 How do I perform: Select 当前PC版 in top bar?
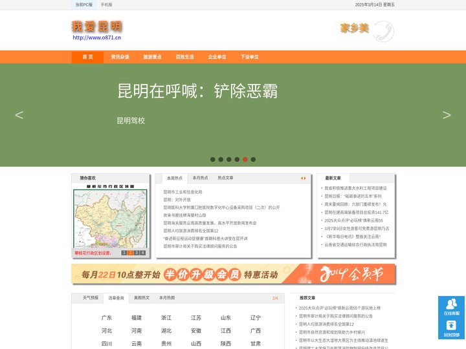(84, 5)
